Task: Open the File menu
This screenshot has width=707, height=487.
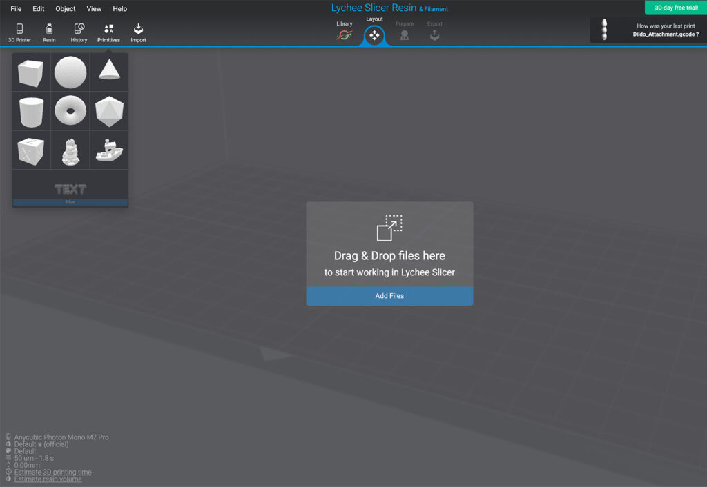Action: coord(16,9)
